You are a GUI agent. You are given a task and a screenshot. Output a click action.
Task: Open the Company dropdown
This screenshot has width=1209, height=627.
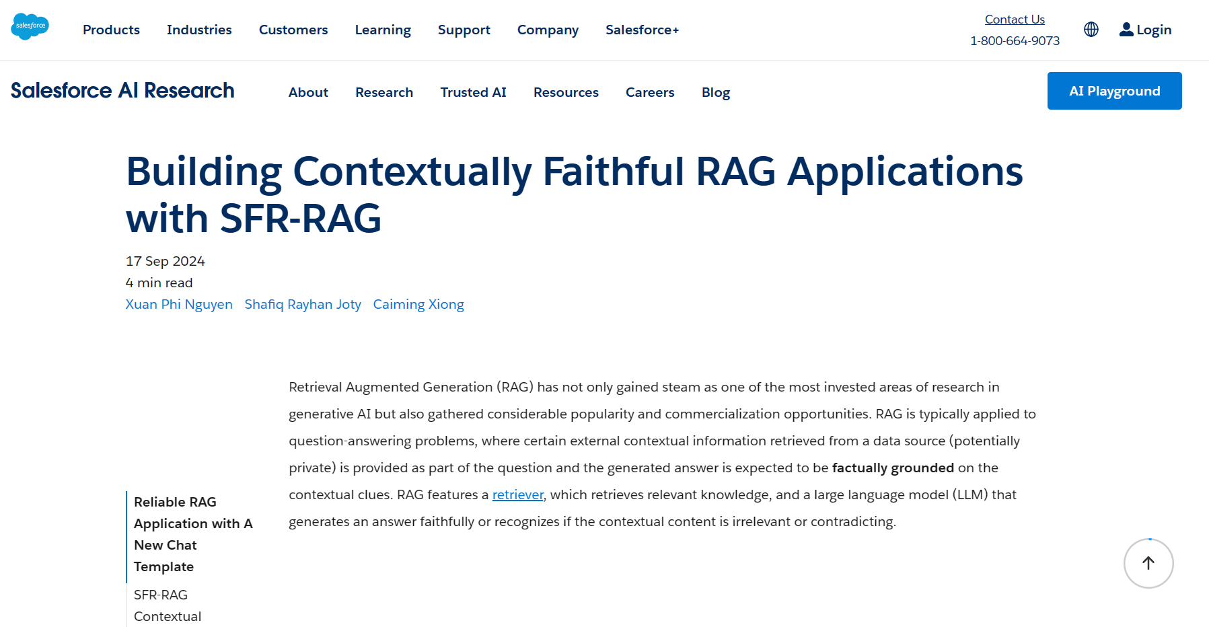(x=548, y=30)
